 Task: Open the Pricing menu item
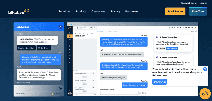coord(115,11)
